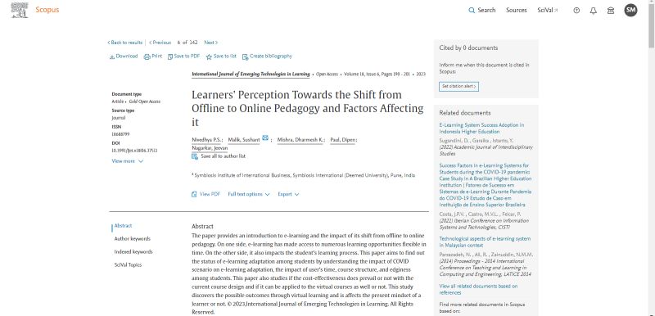Image resolution: width=655 pixels, height=316 pixels.
Task: Open author Malik, Sushant profile
Action: [244, 140]
